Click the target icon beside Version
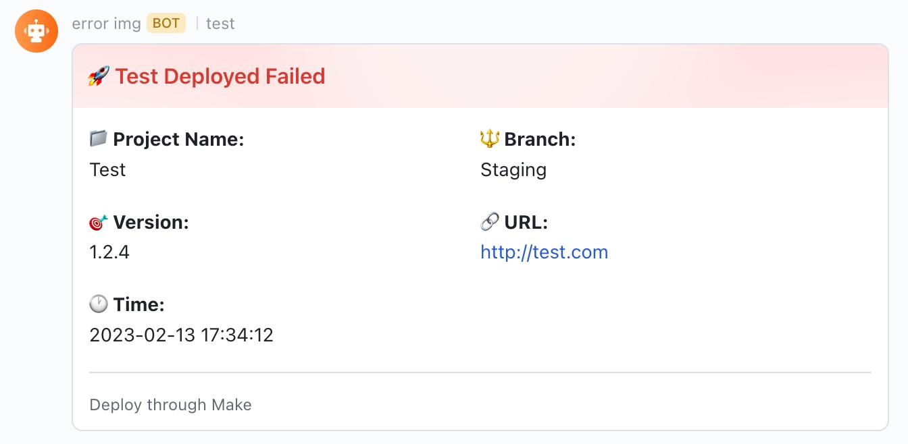908x444 pixels. pos(99,222)
